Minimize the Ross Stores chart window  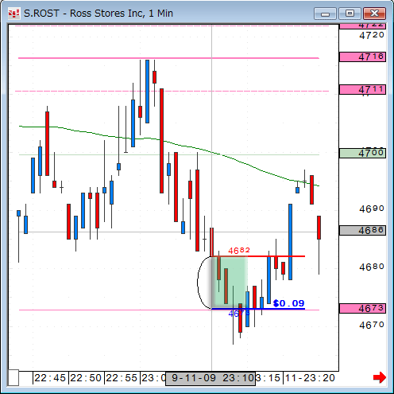point(325,14)
